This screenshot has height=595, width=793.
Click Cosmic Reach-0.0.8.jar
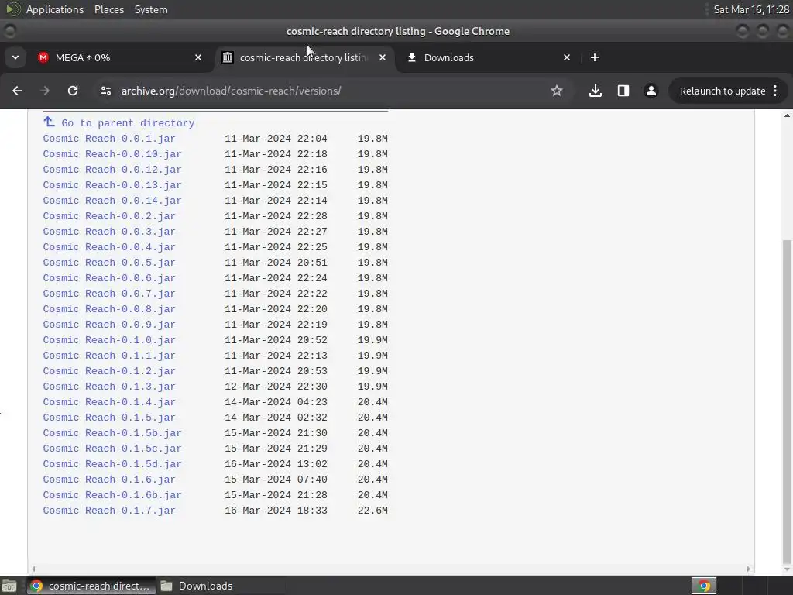[x=109, y=309]
